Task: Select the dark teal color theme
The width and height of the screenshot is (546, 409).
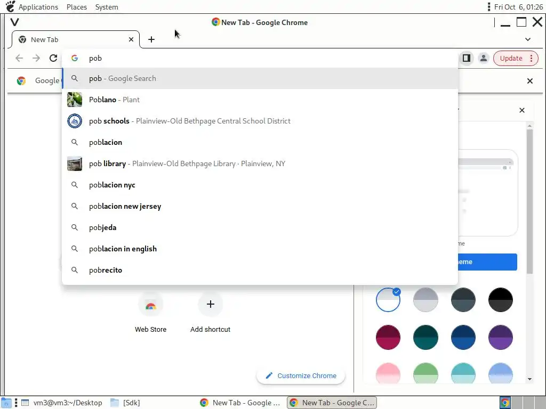Action: [x=425, y=337]
